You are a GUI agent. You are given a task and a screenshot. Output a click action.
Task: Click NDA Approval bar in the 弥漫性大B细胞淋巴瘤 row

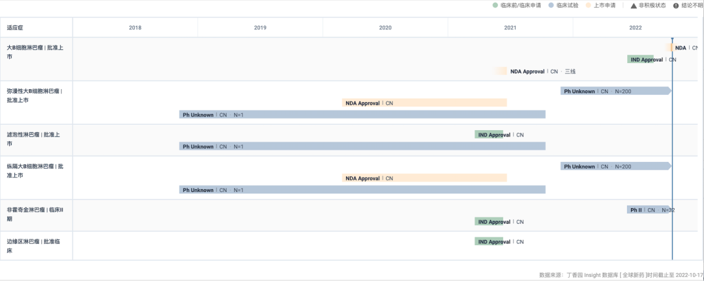[x=424, y=103]
